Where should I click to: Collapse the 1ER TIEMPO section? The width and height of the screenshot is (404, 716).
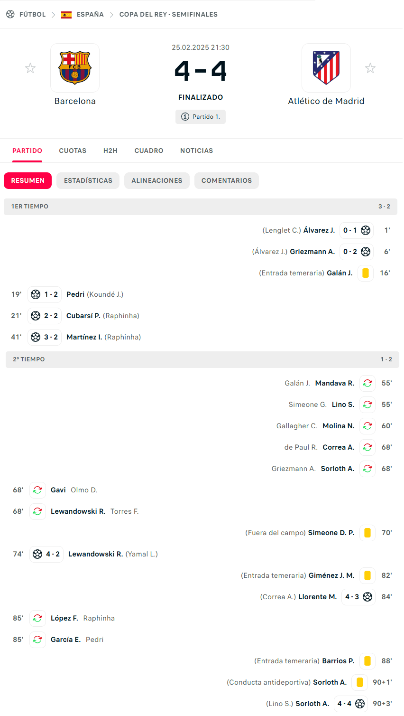pos(202,207)
